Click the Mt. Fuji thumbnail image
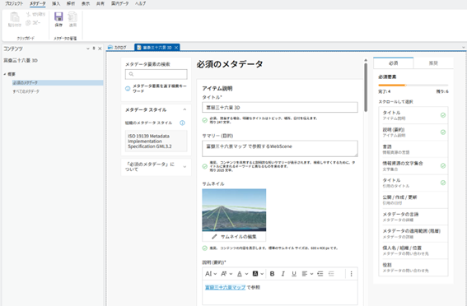Screen dimensions: 467x306 [x=234, y=210]
